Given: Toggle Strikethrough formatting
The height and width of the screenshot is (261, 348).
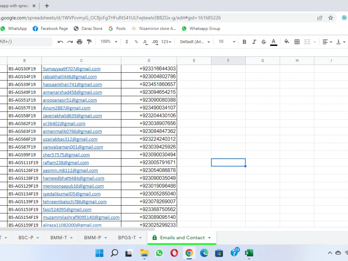Looking at the screenshot, I should click(264, 42).
